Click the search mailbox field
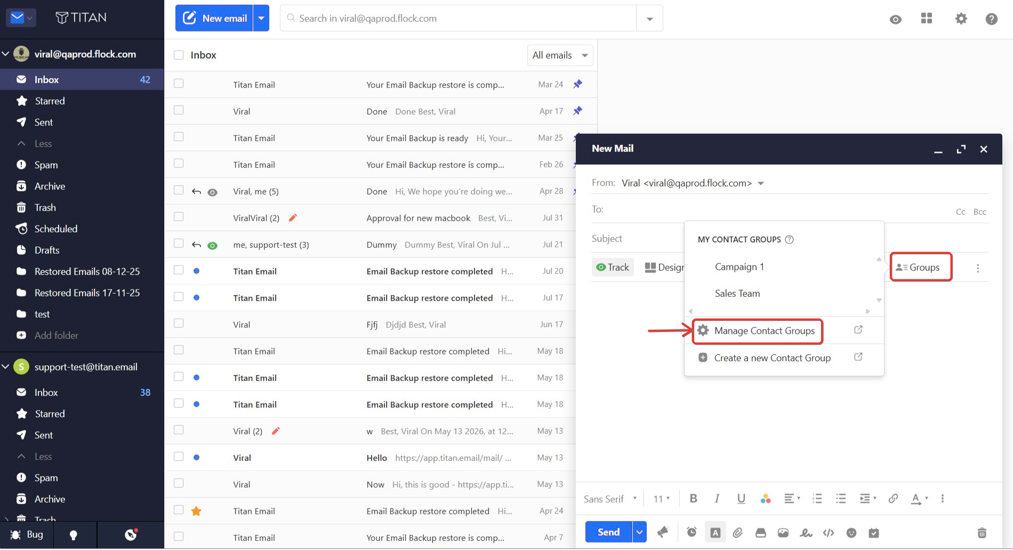Screen dimensions: 1013x550 pyautogui.click(x=459, y=18)
